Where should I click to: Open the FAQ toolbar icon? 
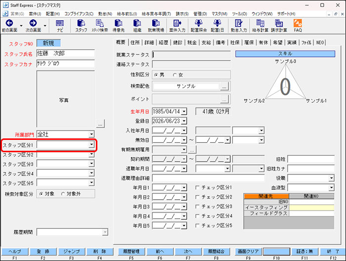point(298,26)
